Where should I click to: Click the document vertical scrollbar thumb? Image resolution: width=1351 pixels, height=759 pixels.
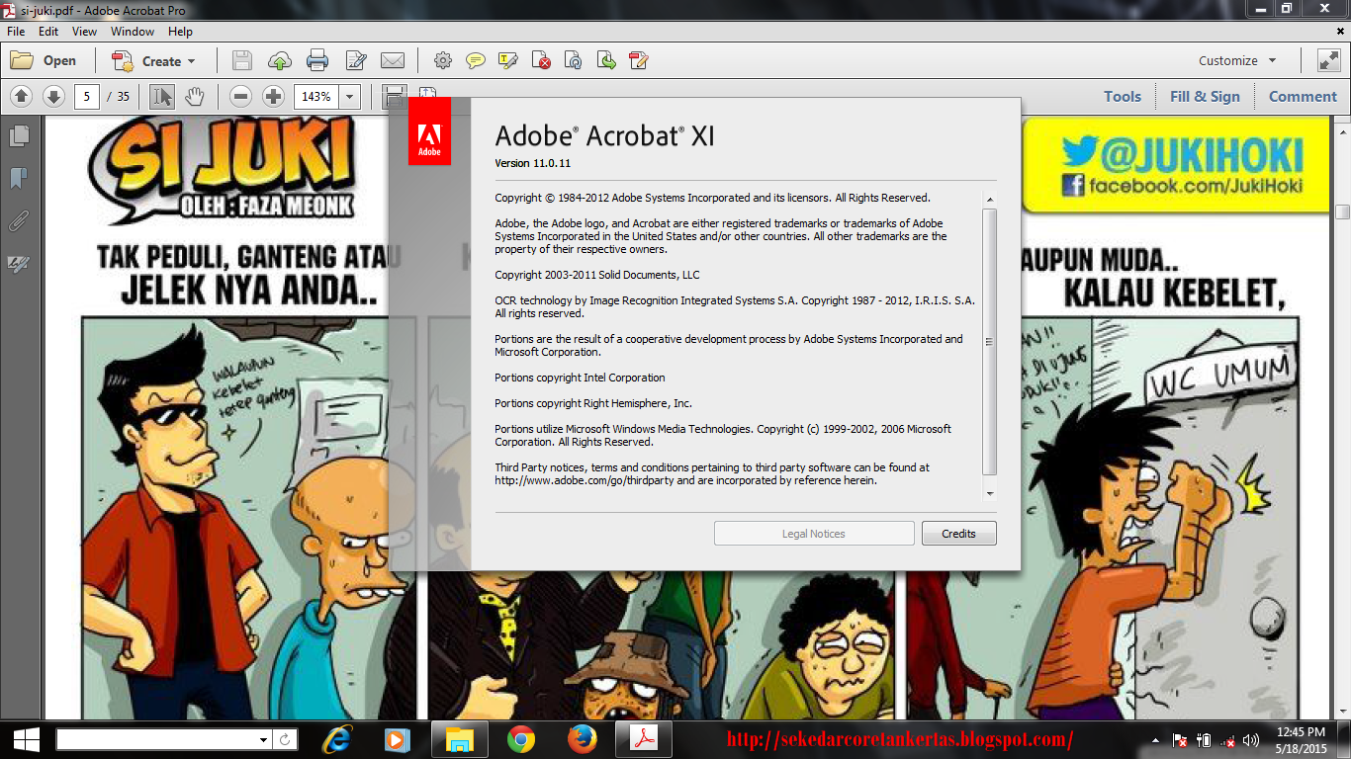(x=1342, y=211)
